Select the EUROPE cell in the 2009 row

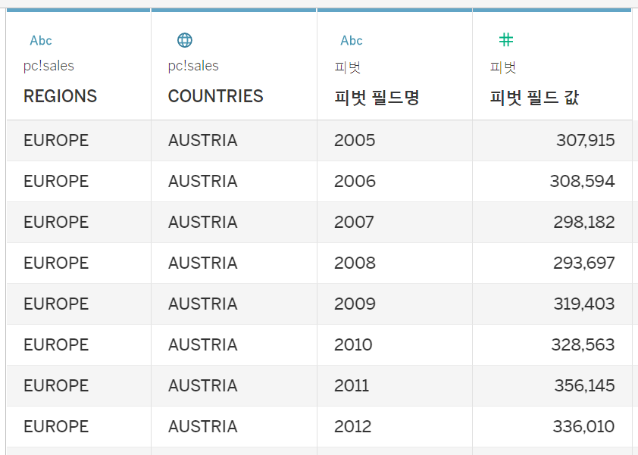(79, 304)
